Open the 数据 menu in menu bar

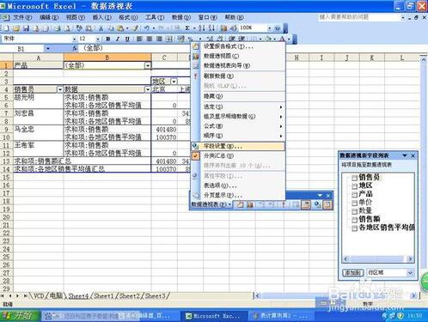[181, 17]
